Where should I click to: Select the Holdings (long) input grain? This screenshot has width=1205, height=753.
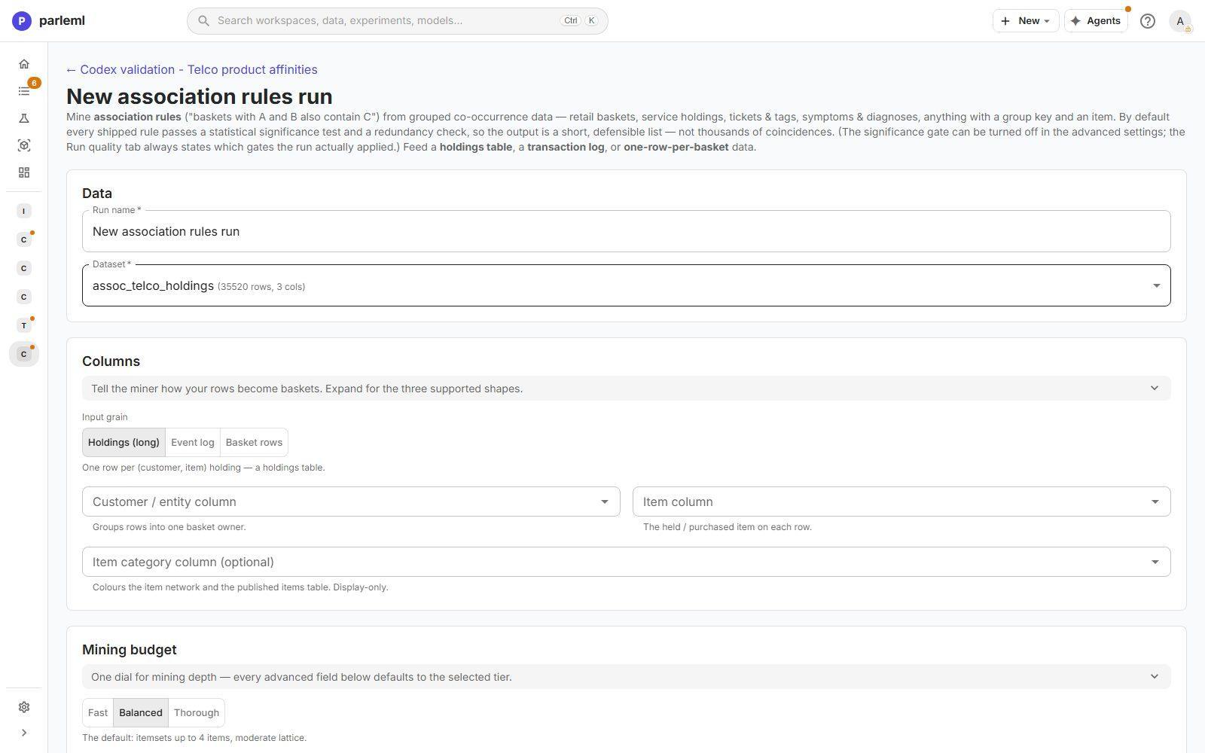coord(124,443)
